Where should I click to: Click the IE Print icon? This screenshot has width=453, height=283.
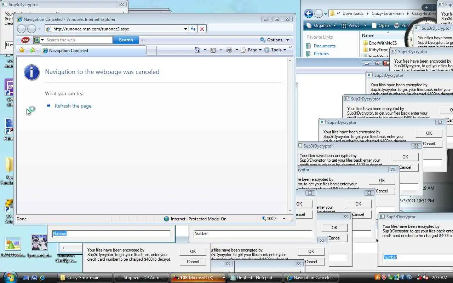[x=229, y=50]
